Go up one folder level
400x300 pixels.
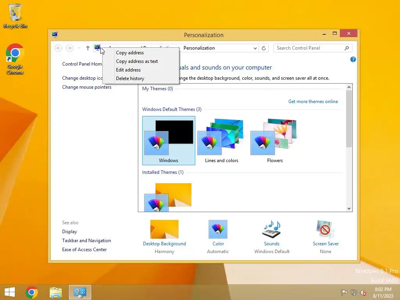(88, 48)
